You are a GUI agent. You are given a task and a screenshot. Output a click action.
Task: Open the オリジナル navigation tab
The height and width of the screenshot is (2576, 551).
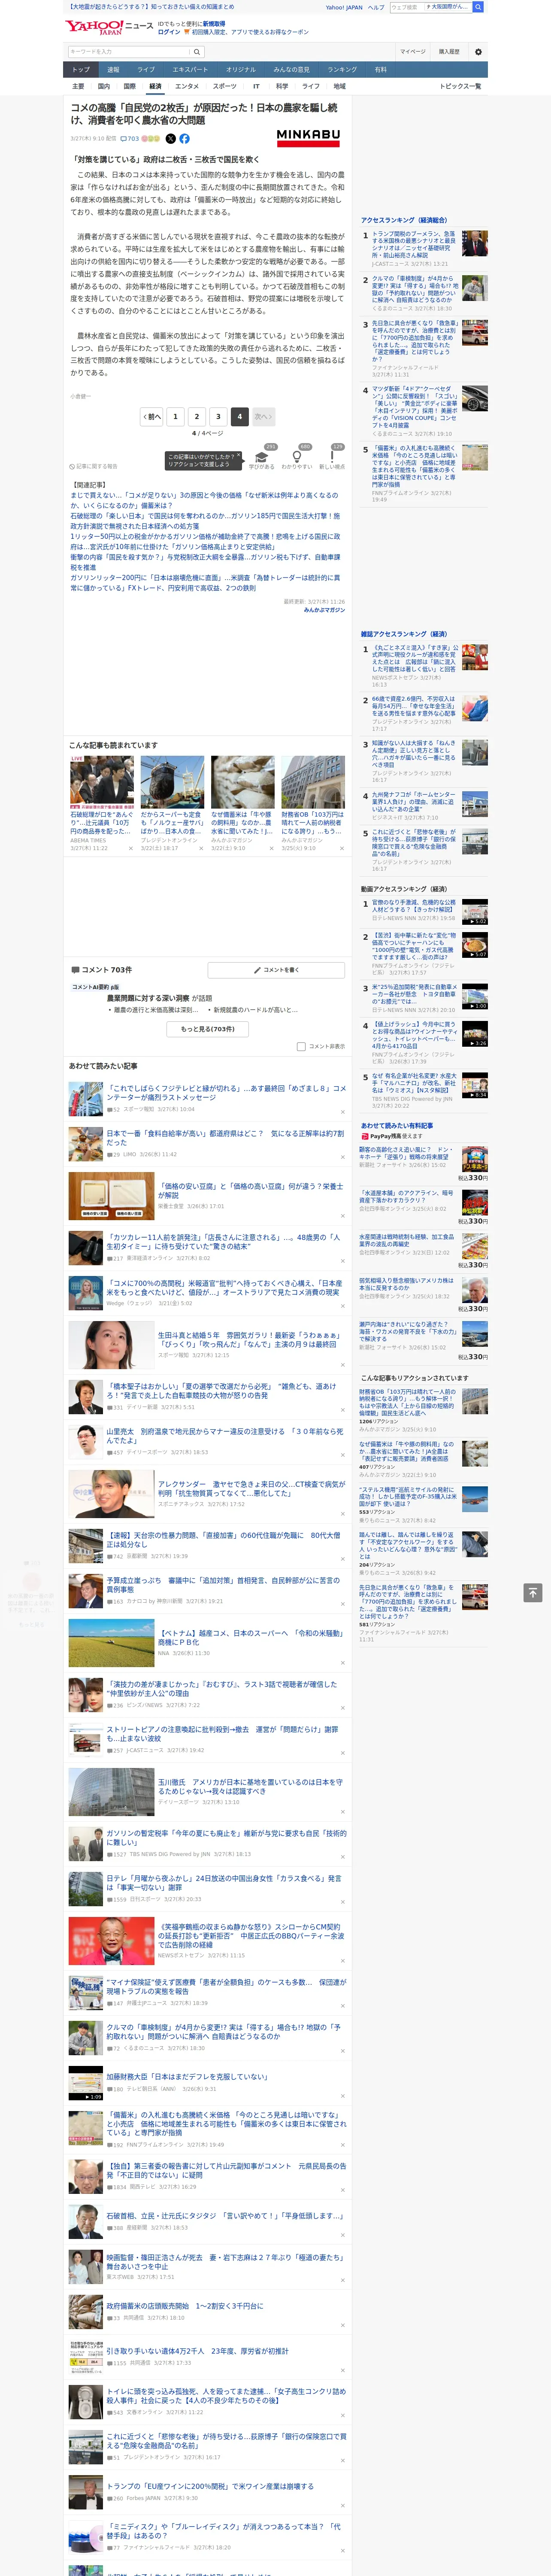pyautogui.click(x=241, y=70)
